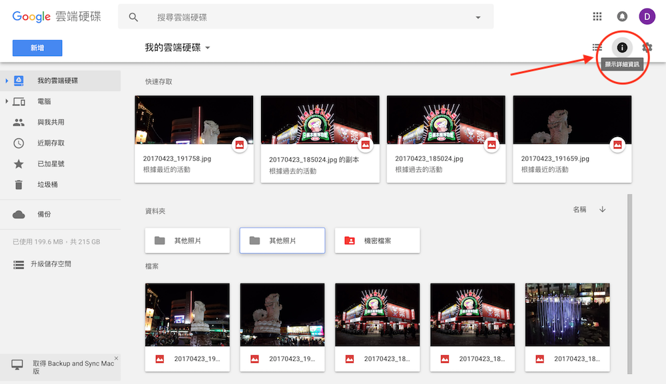666x384 pixels.
Task: Open the advanced search options arrow
Action: click(478, 16)
